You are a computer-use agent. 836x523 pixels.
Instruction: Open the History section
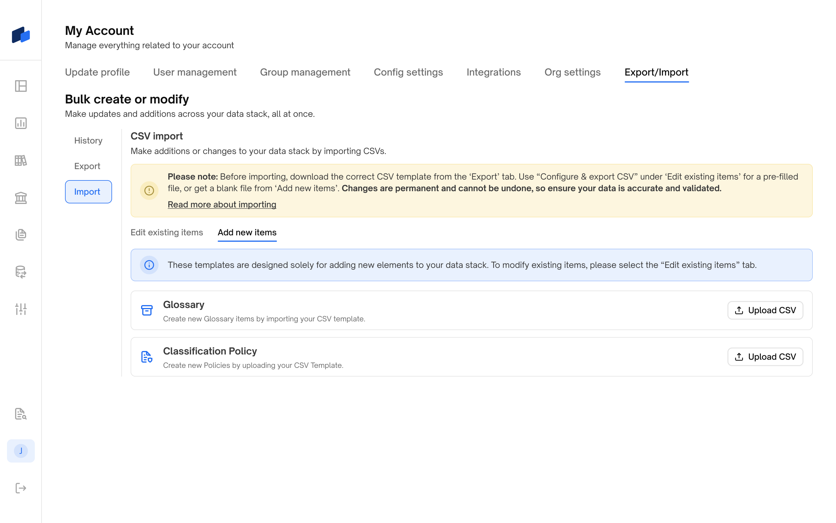(x=88, y=140)
